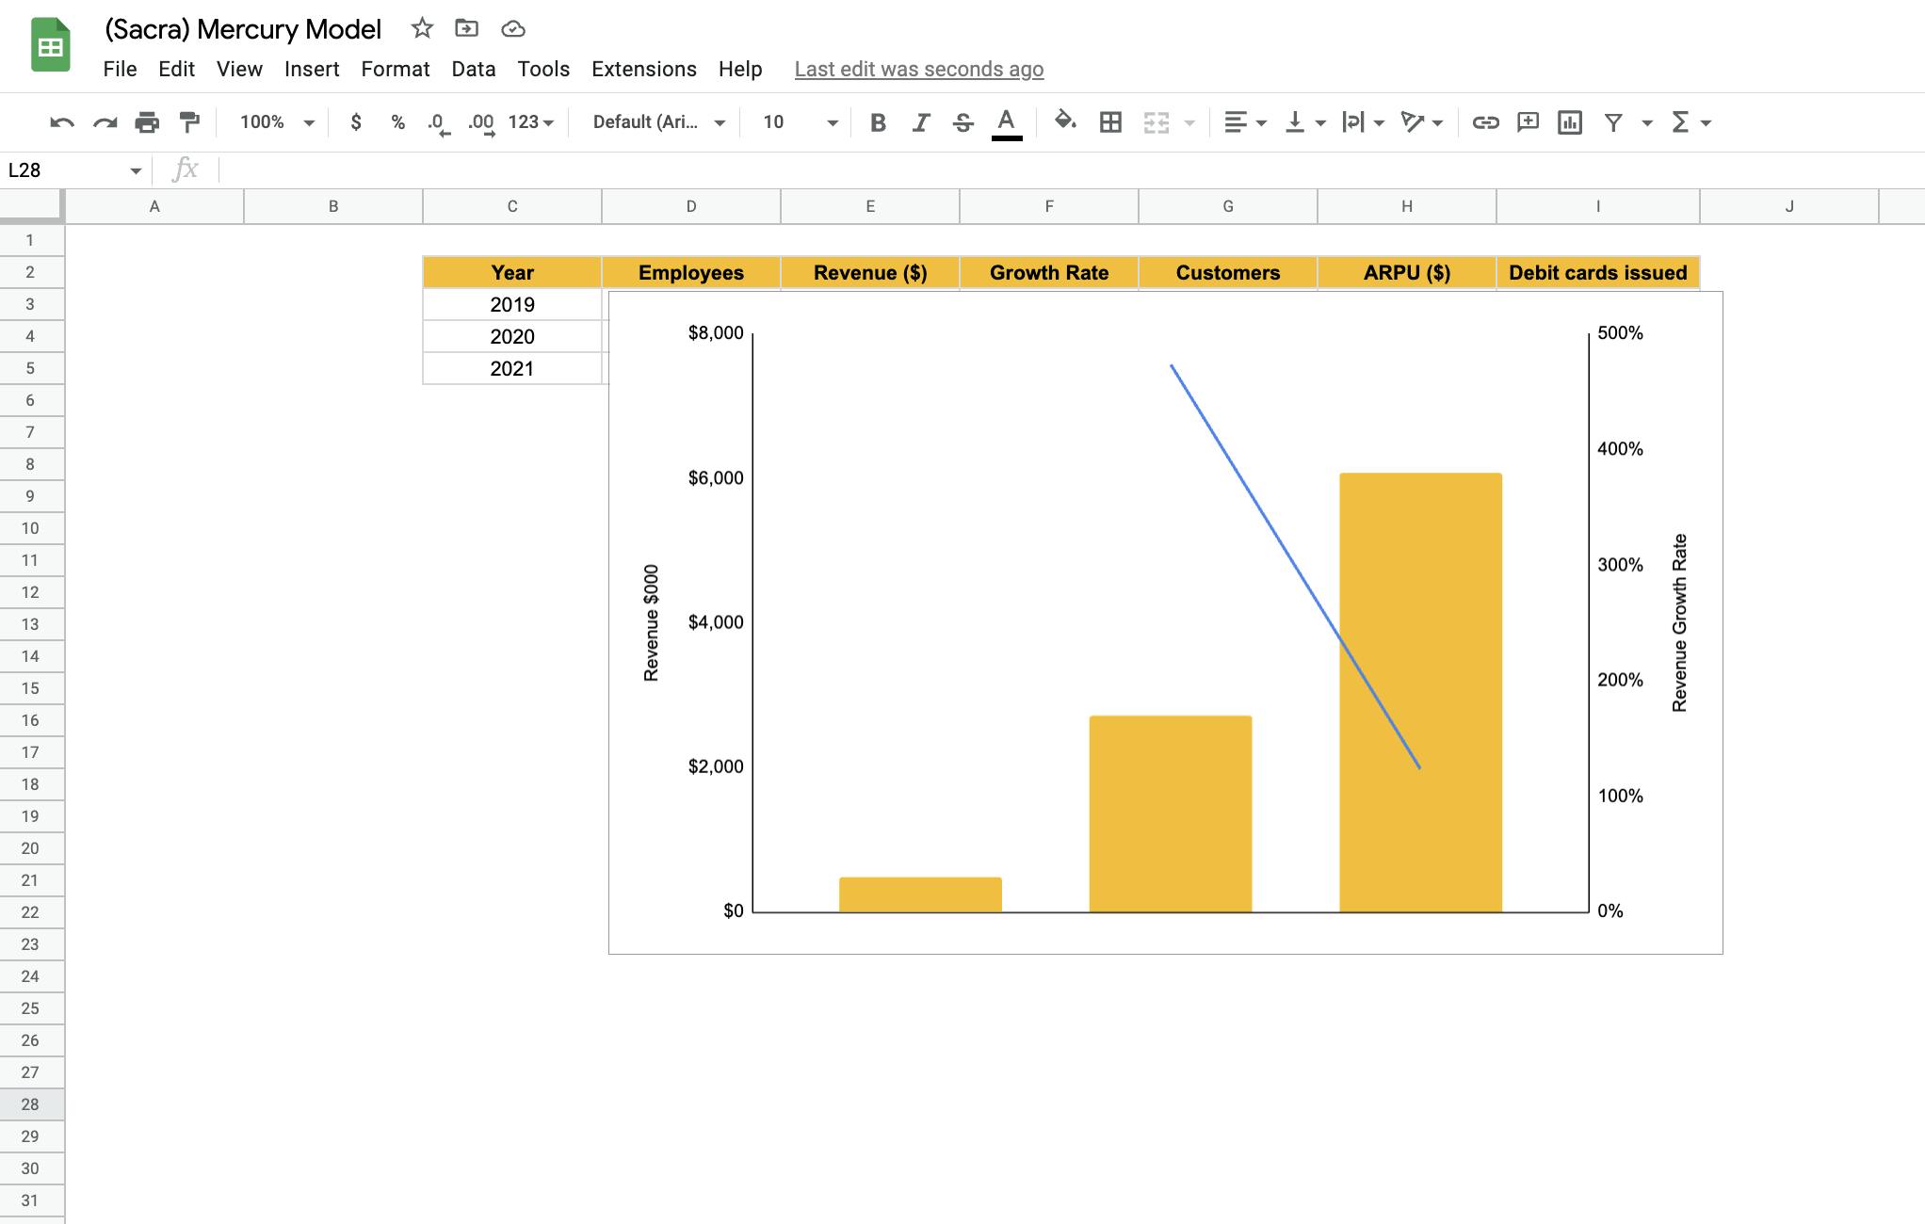1925x1224 pixels.
Task: Click the Move to folder icon
Action: click(466, 28)
